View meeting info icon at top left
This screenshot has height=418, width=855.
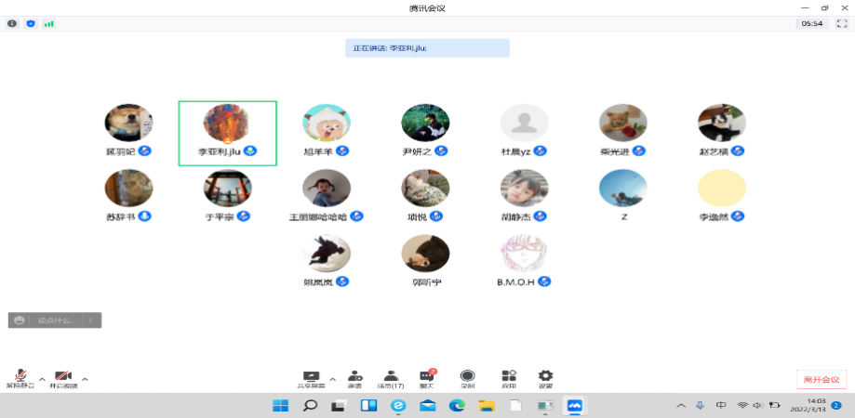(x=12, y=23)
